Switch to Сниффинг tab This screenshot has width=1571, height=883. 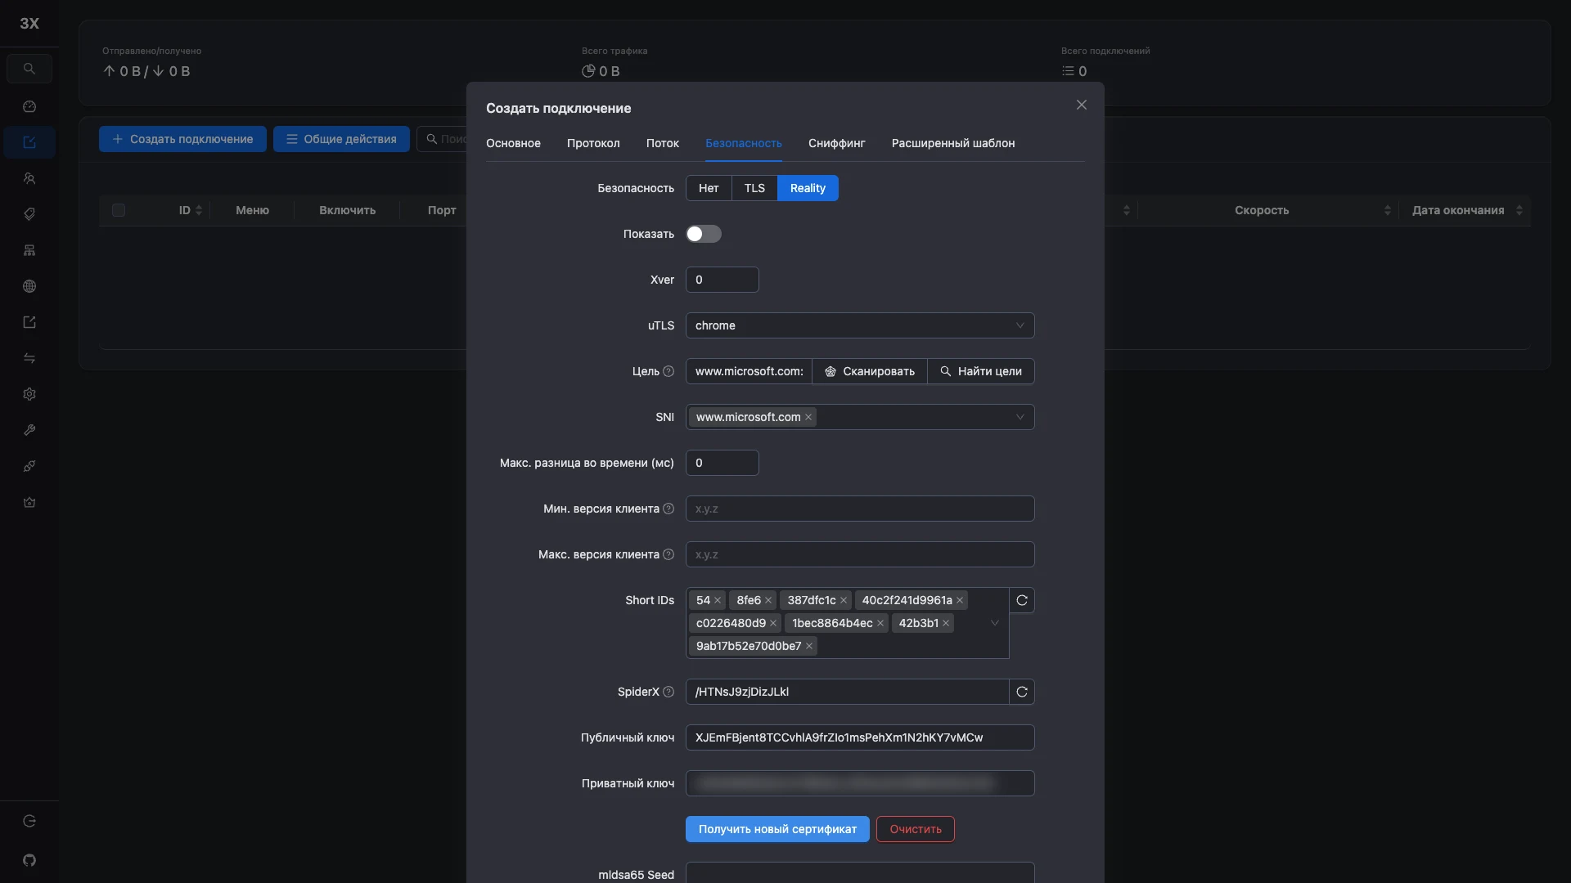pos(836,143)
